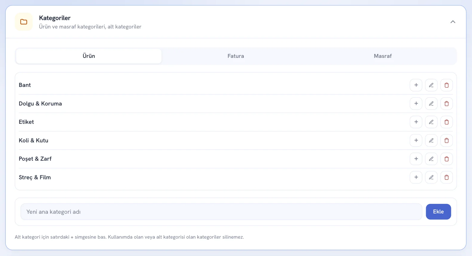Image resolution: width=472 pixels, height=256 pixels.
Task: Open the Masraf tab
Action: pyautogui.click(x=383, y=56)
